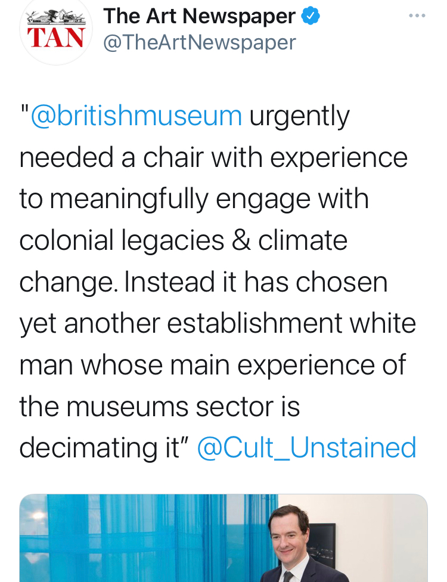
Task: Tap the line "the museums sector is"
Action: pyautogui.click(x=159, y=406)
